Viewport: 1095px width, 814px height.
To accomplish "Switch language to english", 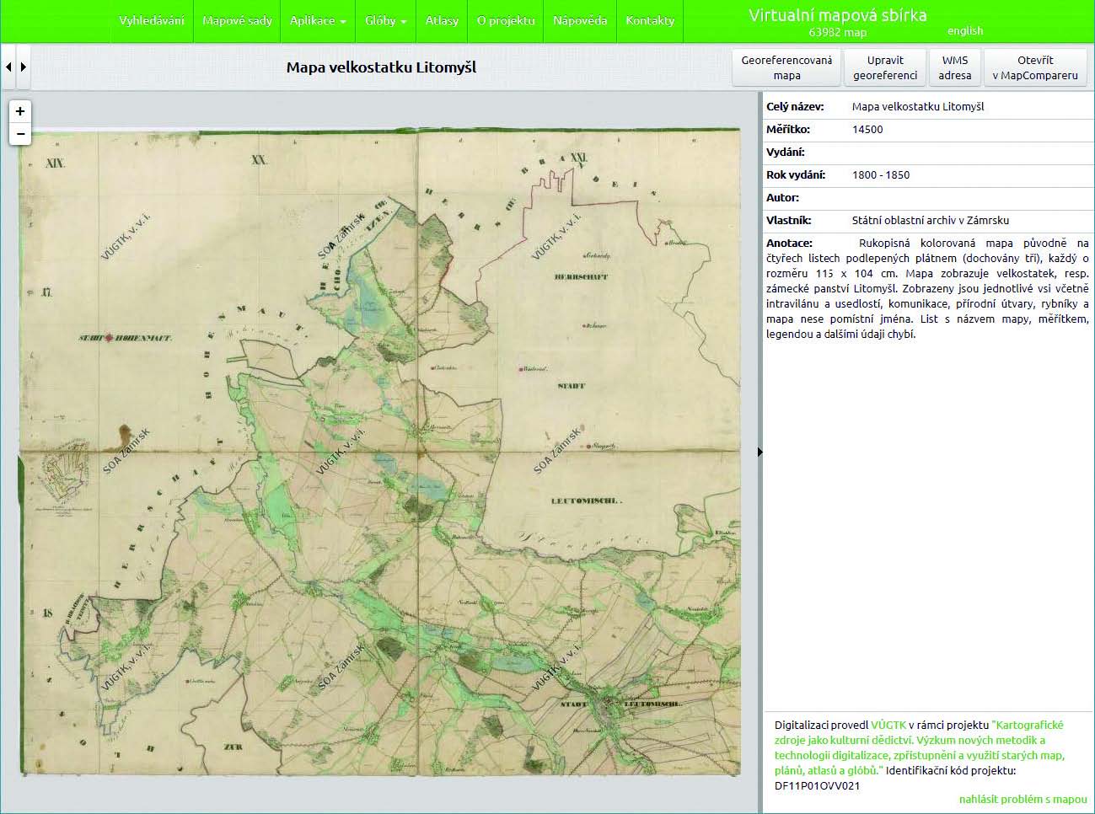I will (x=965, y=30).
